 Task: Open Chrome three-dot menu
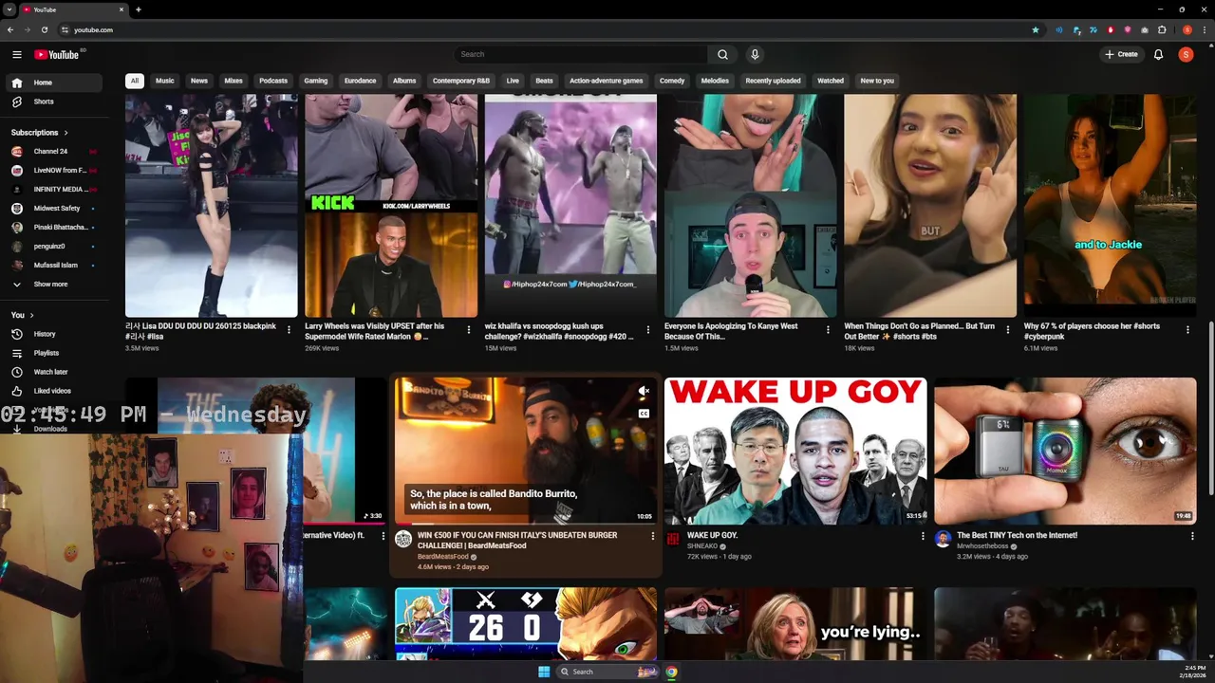click(1205, 29)
